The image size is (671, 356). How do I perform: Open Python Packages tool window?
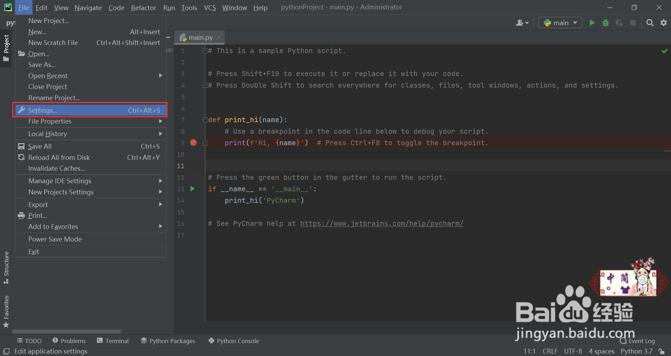[x=168, y=341]
